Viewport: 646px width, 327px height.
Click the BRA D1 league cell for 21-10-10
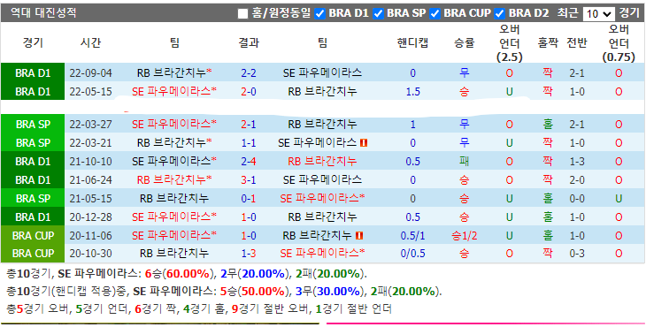point(33,161)
